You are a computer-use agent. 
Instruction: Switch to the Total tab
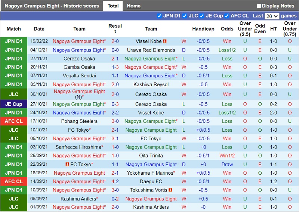coord(113,6)
